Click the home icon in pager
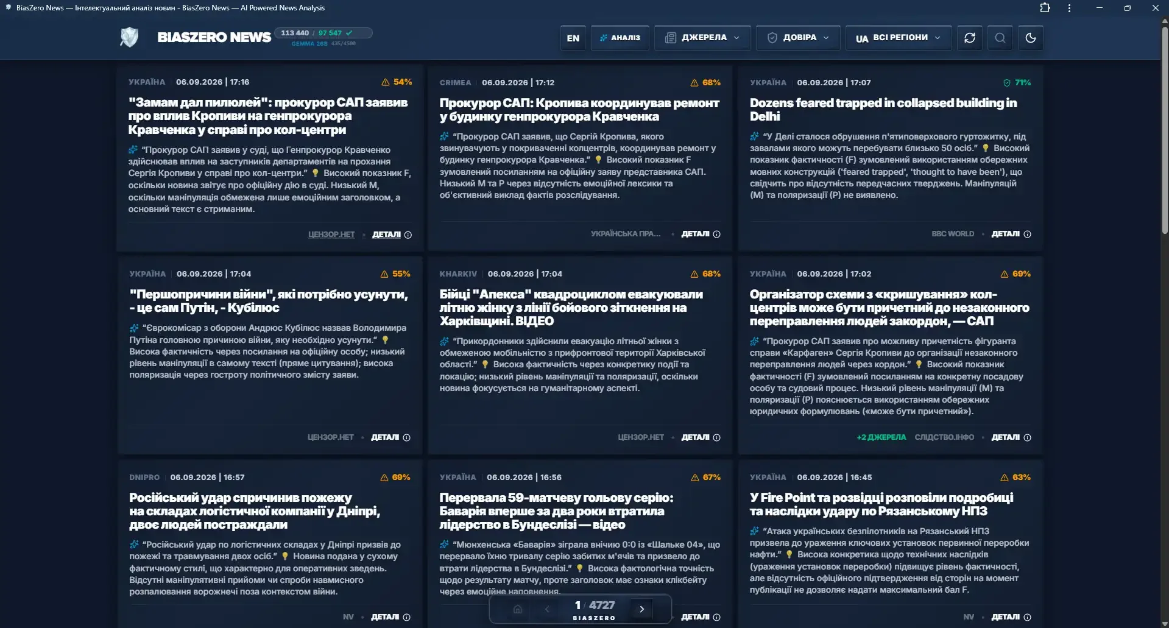This screenshot has width=1169, height=628. click(x=518, y=609)
